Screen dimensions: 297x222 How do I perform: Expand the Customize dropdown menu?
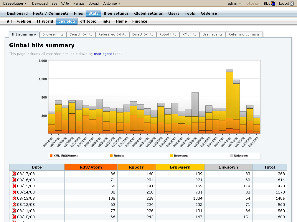point(111,4)
